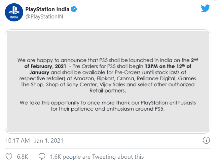Screen dimensions: 215x162
Task: Click the Twitter bird logo
Action: [205, 8]
